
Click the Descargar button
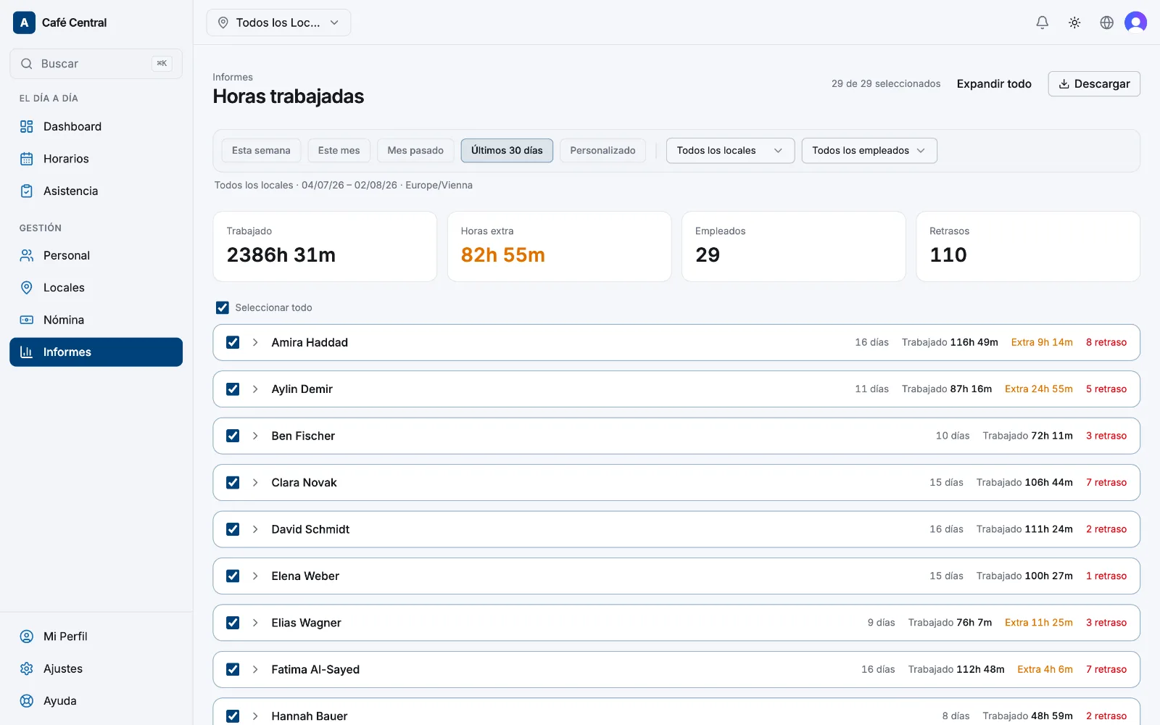click(1094, 84)
